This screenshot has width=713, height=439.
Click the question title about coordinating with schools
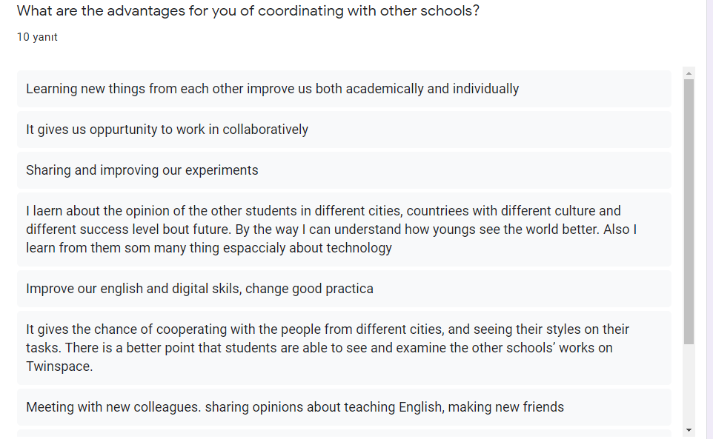(x=248, y=12)
